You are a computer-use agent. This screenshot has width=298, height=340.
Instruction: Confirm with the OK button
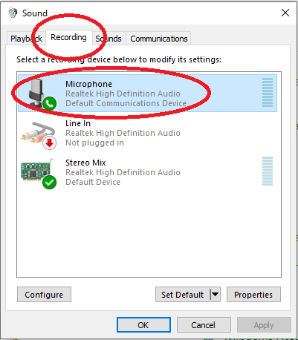(143, 325)
